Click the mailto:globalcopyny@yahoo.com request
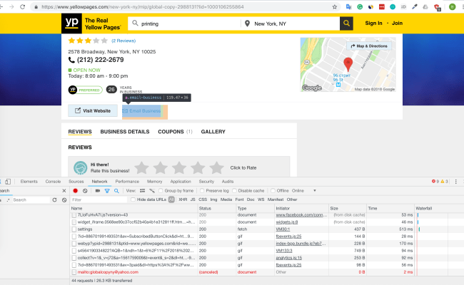This screenshot has width=464, height=285. tap(108, 272)
